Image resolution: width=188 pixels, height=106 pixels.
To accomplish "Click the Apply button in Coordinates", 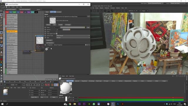I will [54, 97].
